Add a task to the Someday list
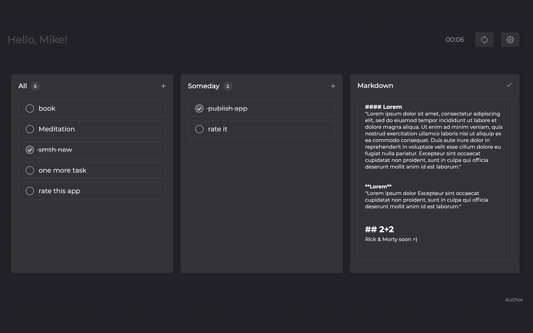 [333, 86]
